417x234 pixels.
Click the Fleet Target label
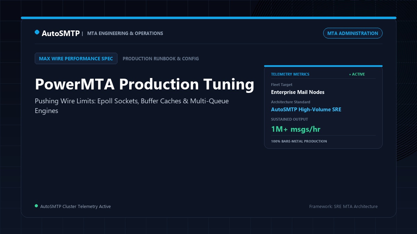tap(282, 85)
